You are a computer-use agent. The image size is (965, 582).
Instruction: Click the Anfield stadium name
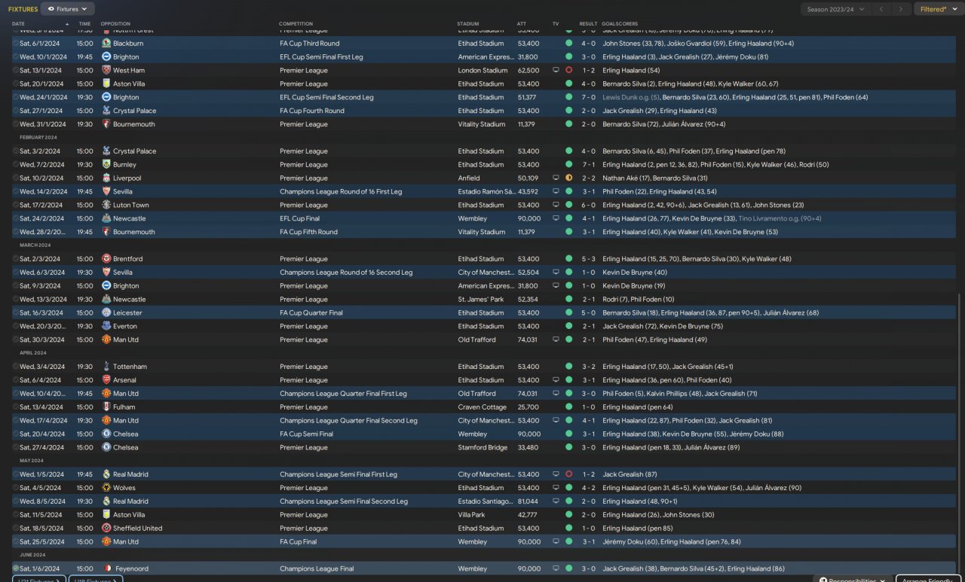(469, 178)
